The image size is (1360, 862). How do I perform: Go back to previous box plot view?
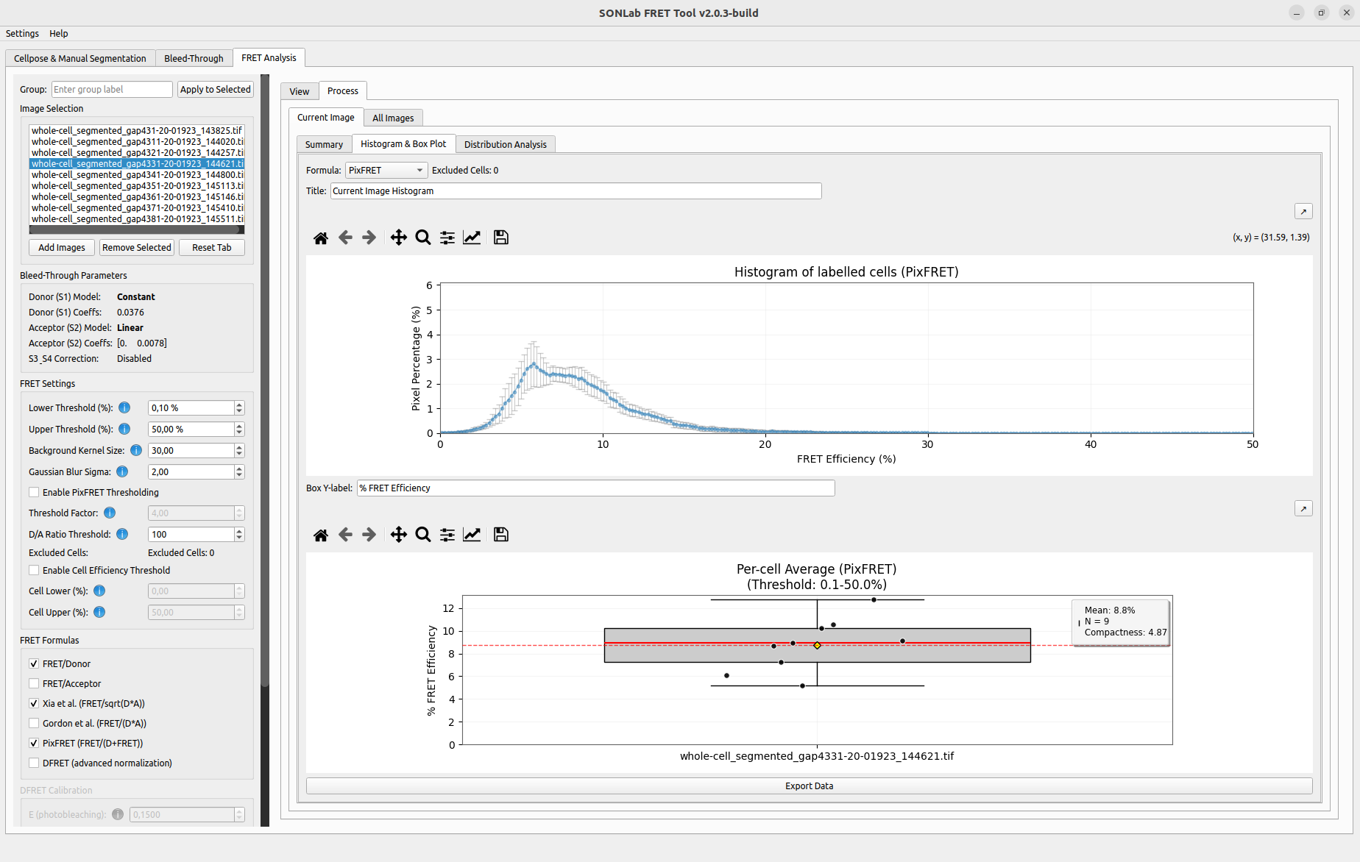point(345,535)
